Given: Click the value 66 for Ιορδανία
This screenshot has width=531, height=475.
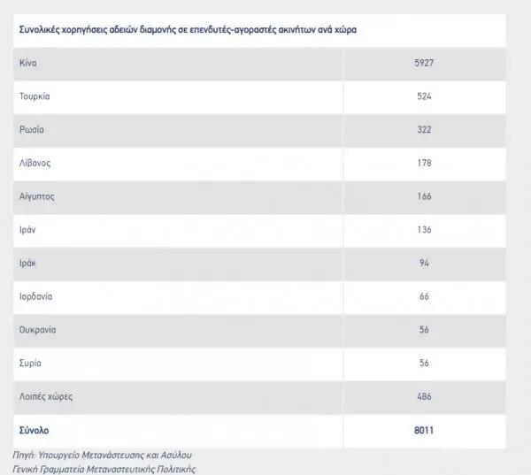Looking at the screenshot, I should (x=424, y=296).
